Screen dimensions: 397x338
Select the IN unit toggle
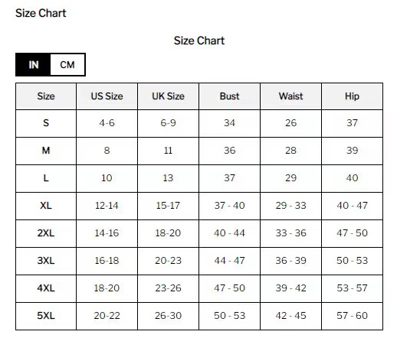[x=33, y=65]
